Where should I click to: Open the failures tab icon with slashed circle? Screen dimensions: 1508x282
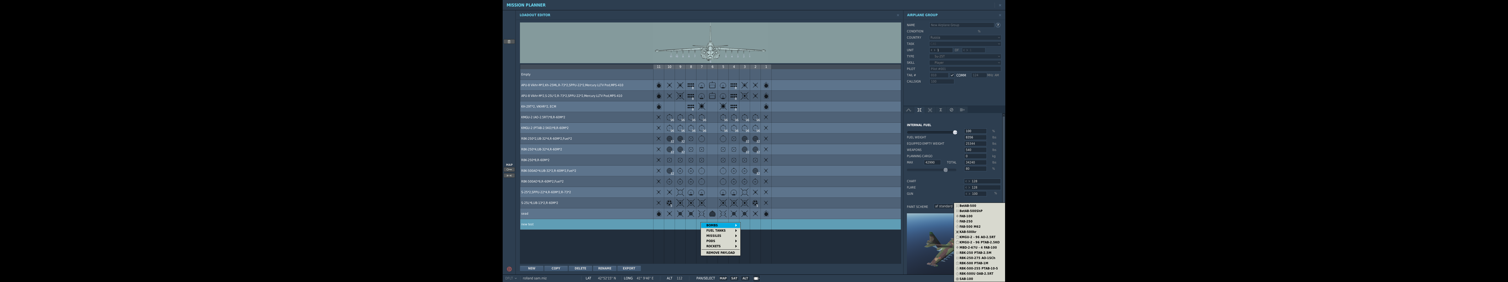pos(951,110)
